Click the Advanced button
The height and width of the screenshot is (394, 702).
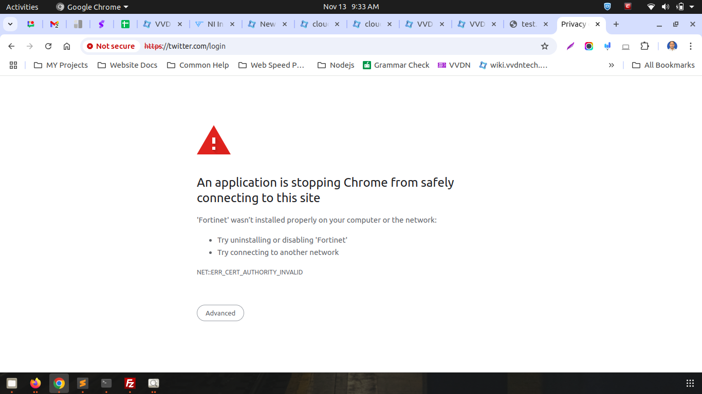click(x=220, y=313)
